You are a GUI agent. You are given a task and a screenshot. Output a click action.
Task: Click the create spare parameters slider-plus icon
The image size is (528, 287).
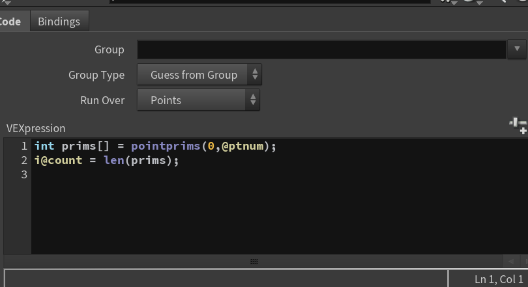[518, 126]
